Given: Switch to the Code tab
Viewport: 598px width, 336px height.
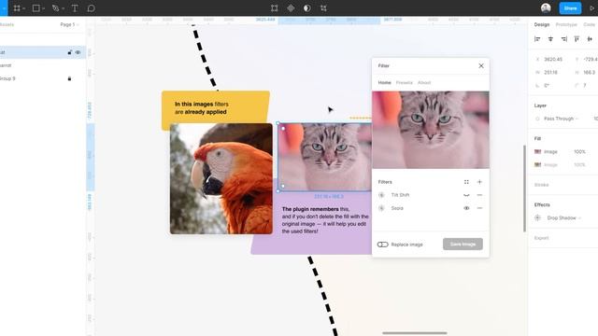Looking at the screenshot, I should [x=590, y=24].
